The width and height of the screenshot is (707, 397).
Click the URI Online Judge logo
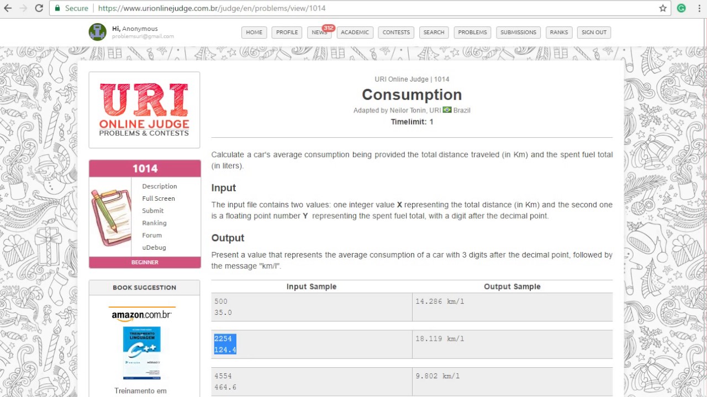(144, 110)
